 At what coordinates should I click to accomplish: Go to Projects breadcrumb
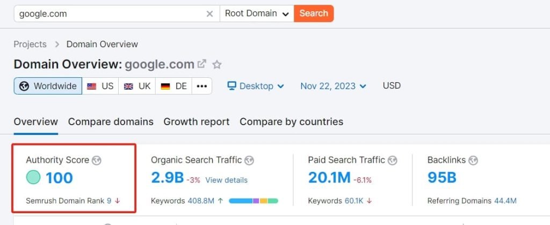[x=30, y=45]
